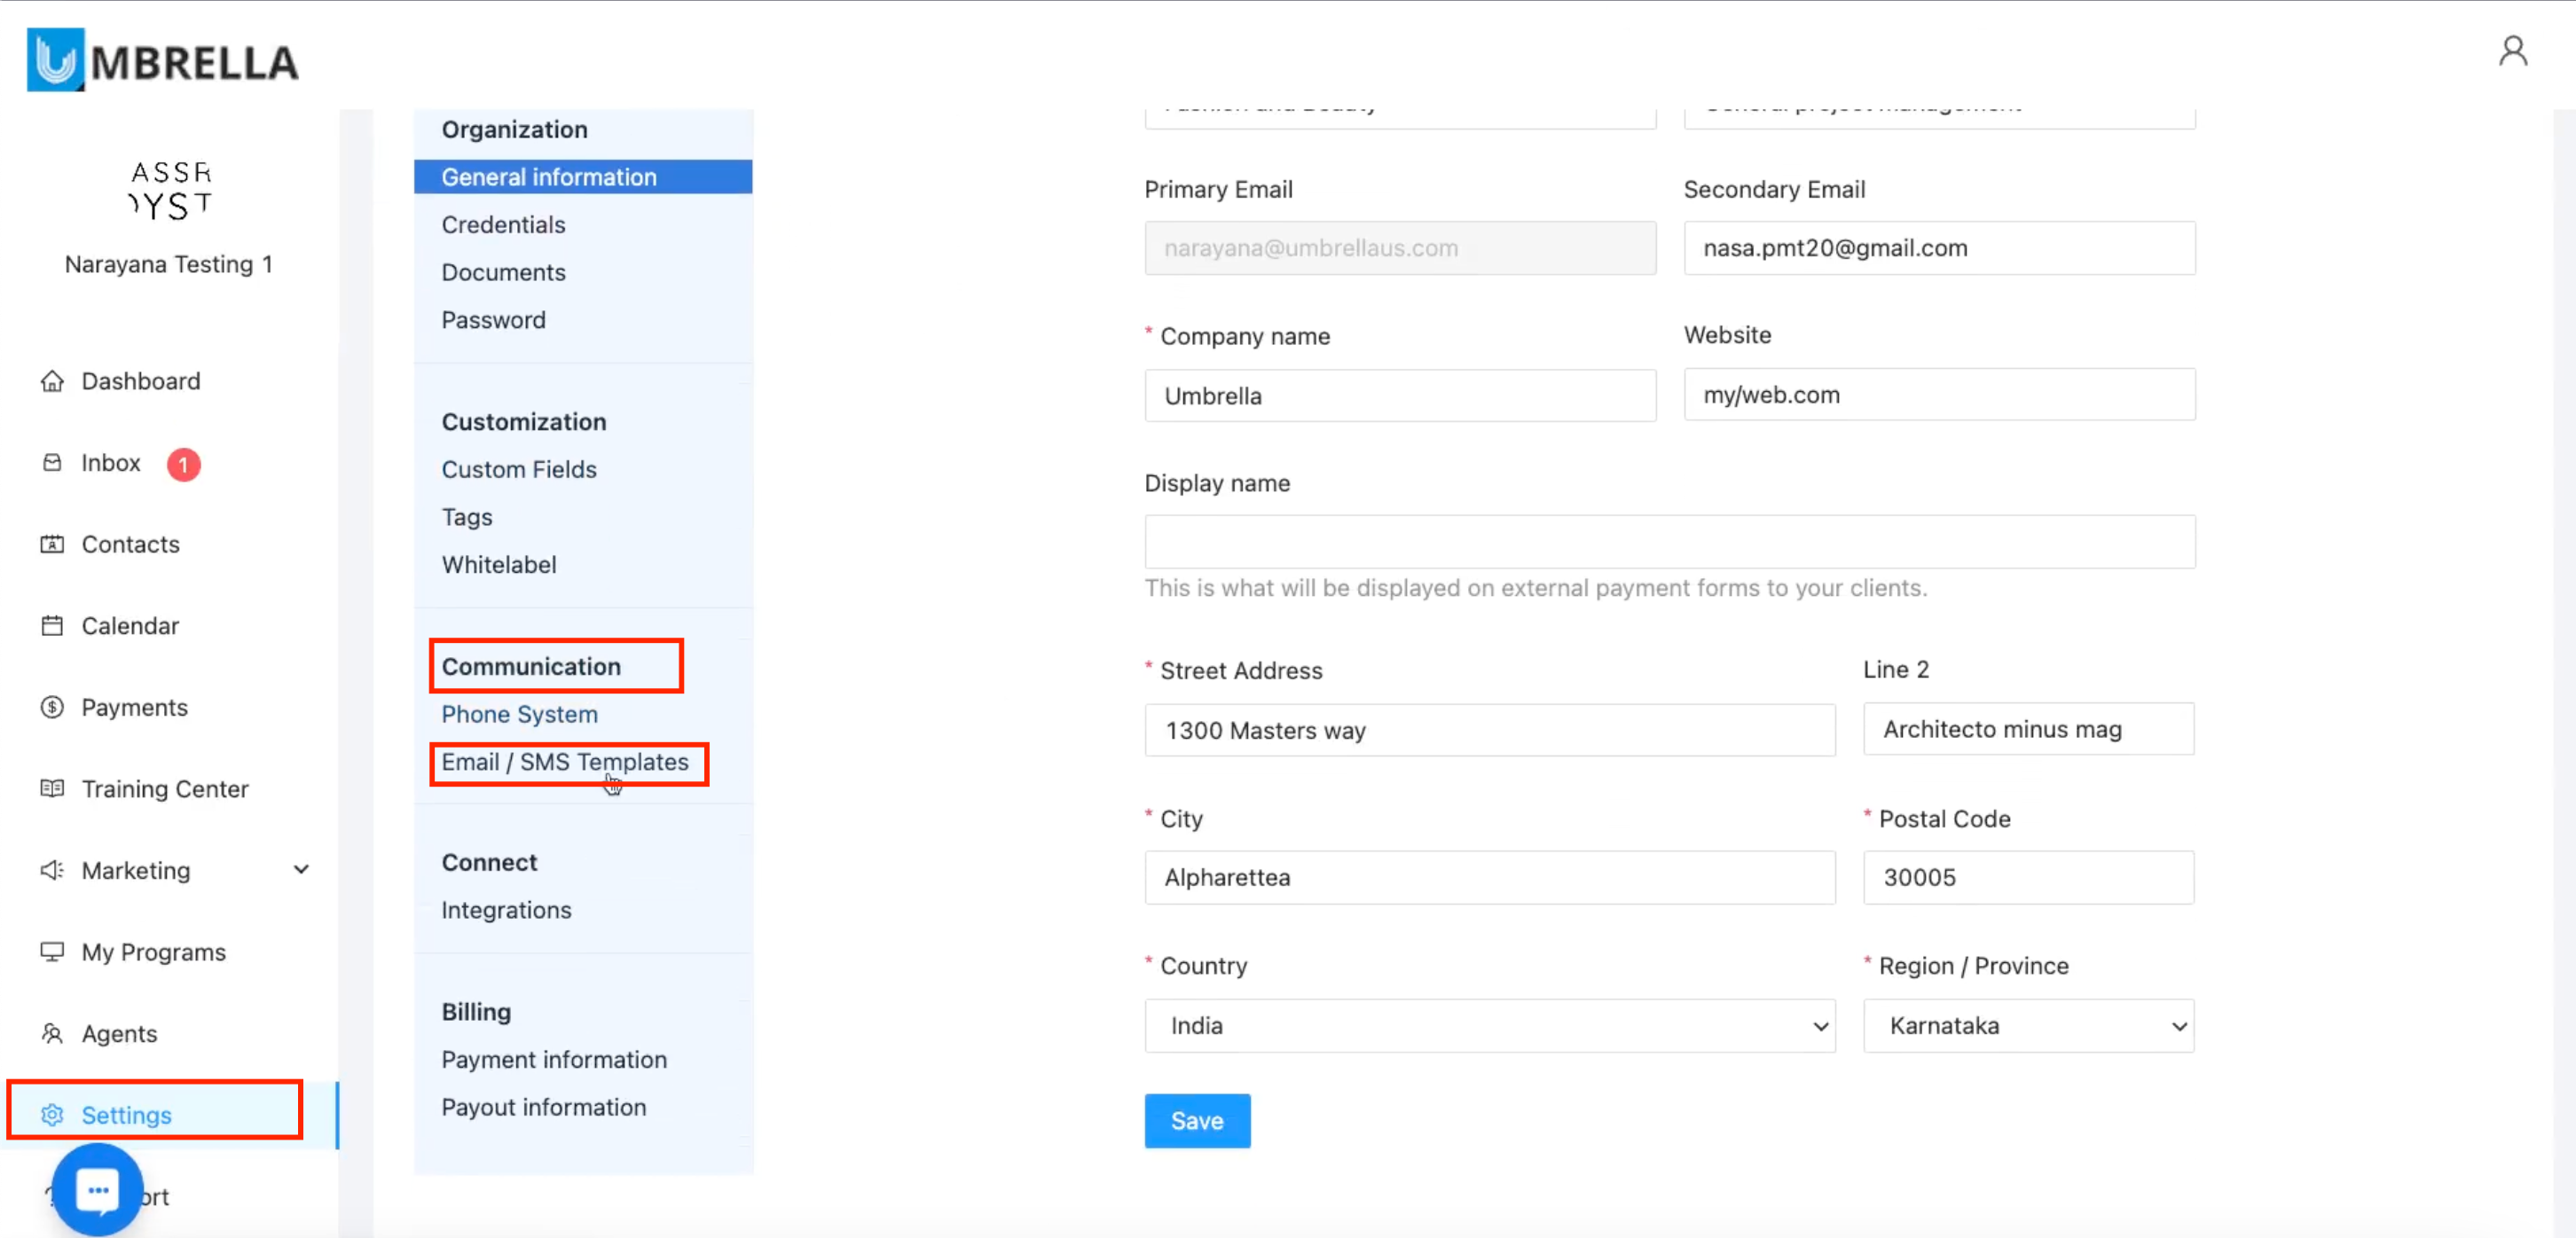The image size is (2576, 1238).
Task: Select Whitelabel under Customization
Action: 499,565
